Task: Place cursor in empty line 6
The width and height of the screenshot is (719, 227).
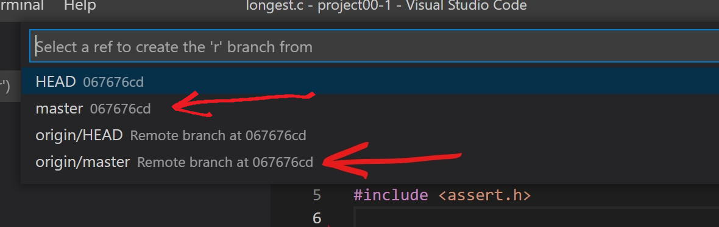Action: [536, 217]
